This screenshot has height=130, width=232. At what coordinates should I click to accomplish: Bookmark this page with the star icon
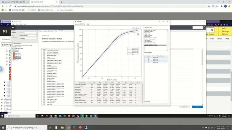217,6
